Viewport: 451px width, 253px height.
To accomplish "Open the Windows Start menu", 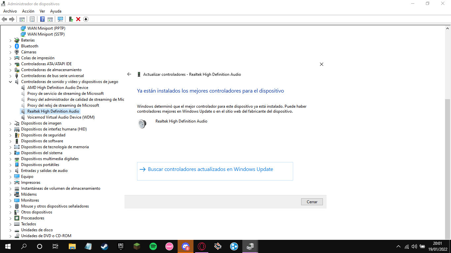I will 8,246.
